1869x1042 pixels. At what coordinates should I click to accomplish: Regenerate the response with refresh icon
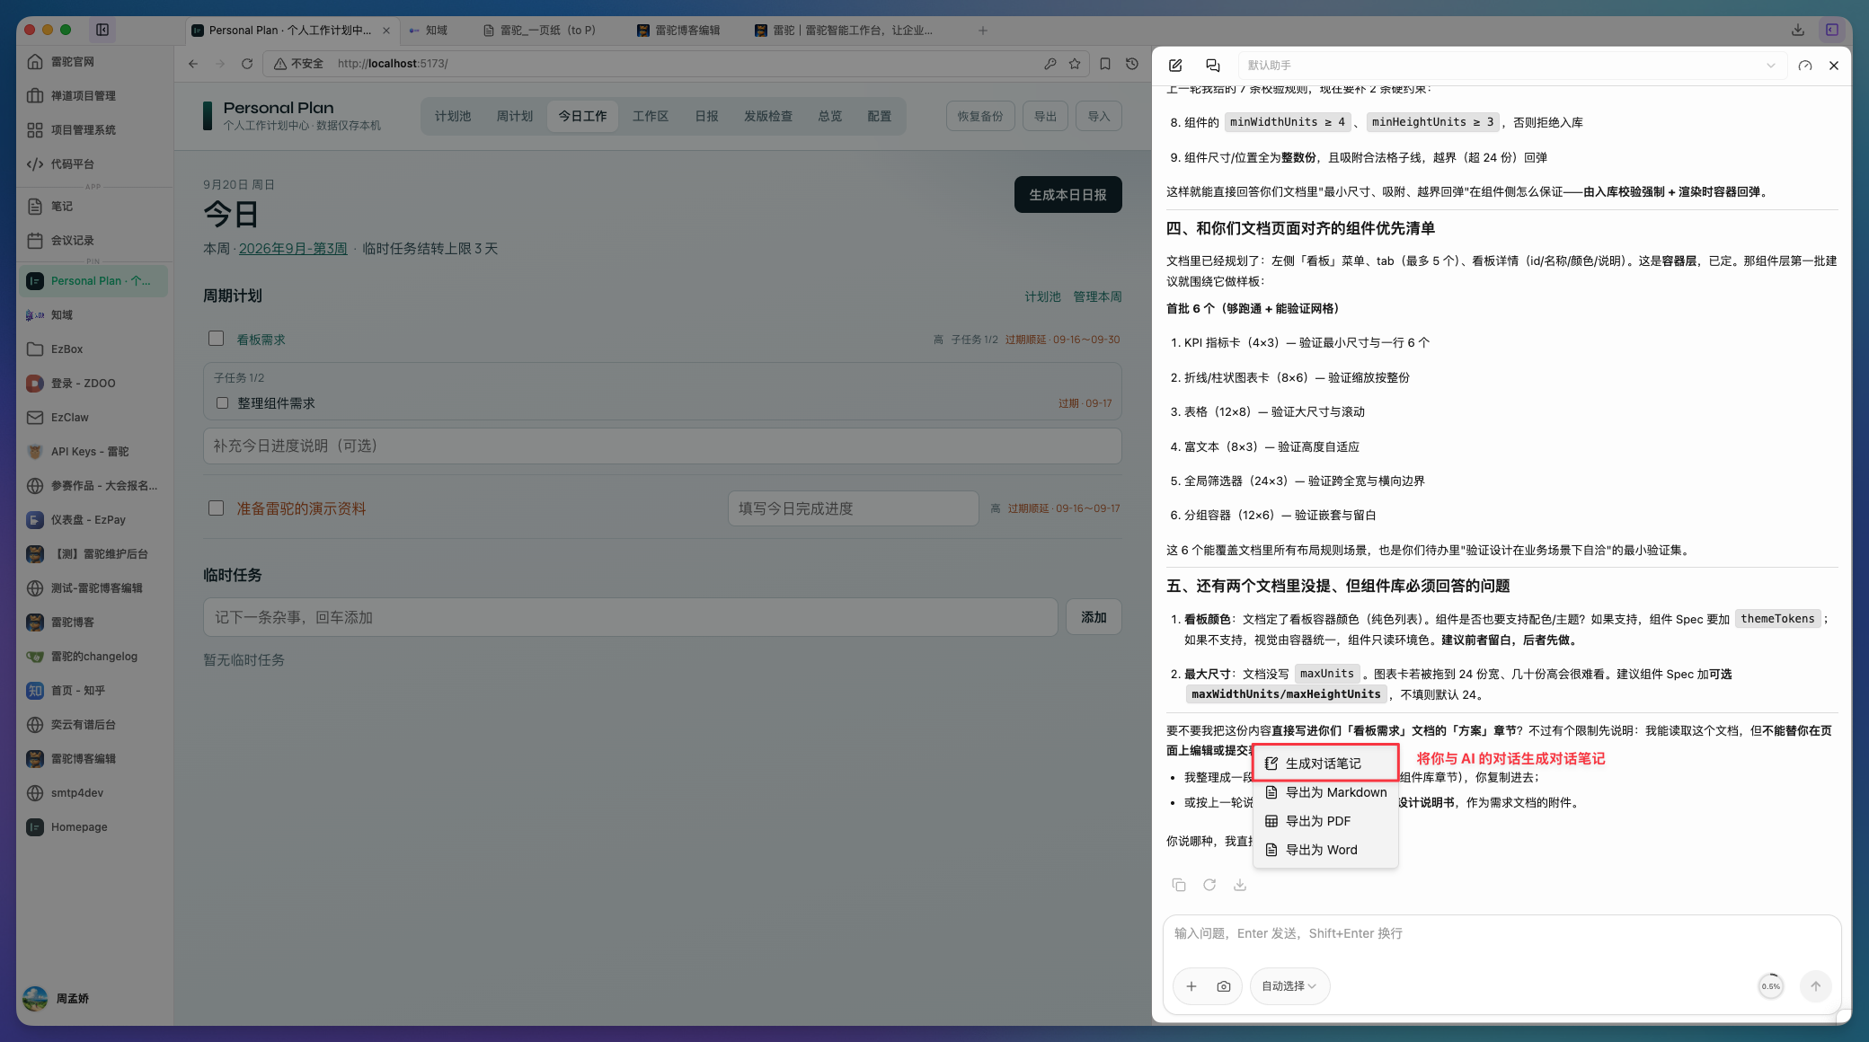(x=1209, y=885)
